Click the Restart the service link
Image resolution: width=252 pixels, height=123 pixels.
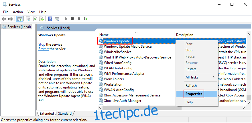click(44, 49)
